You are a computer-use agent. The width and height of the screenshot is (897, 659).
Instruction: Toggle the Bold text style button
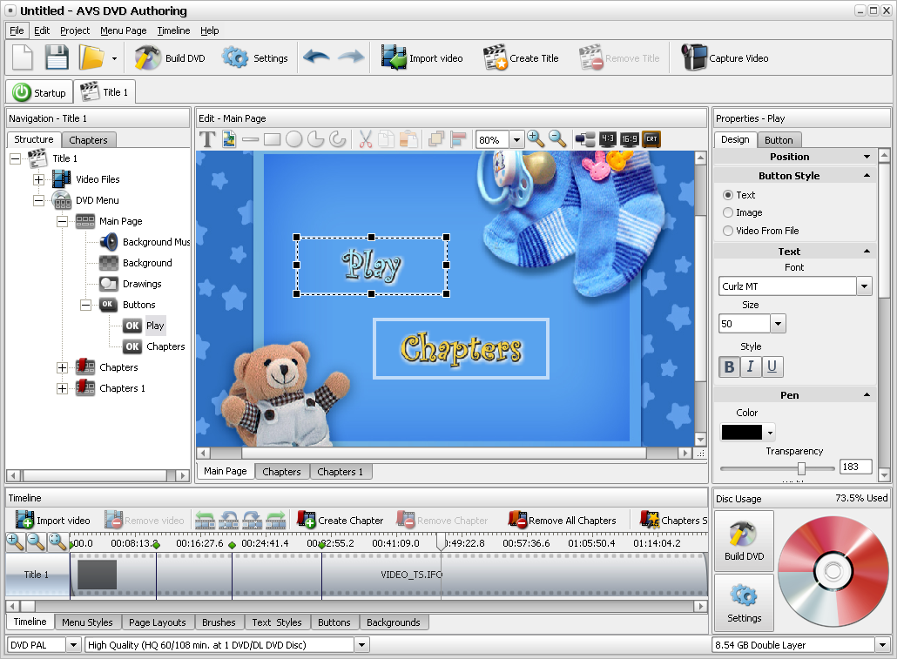[x=729, y=366]
